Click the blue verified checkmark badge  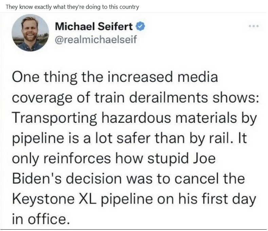coord(140,26)
